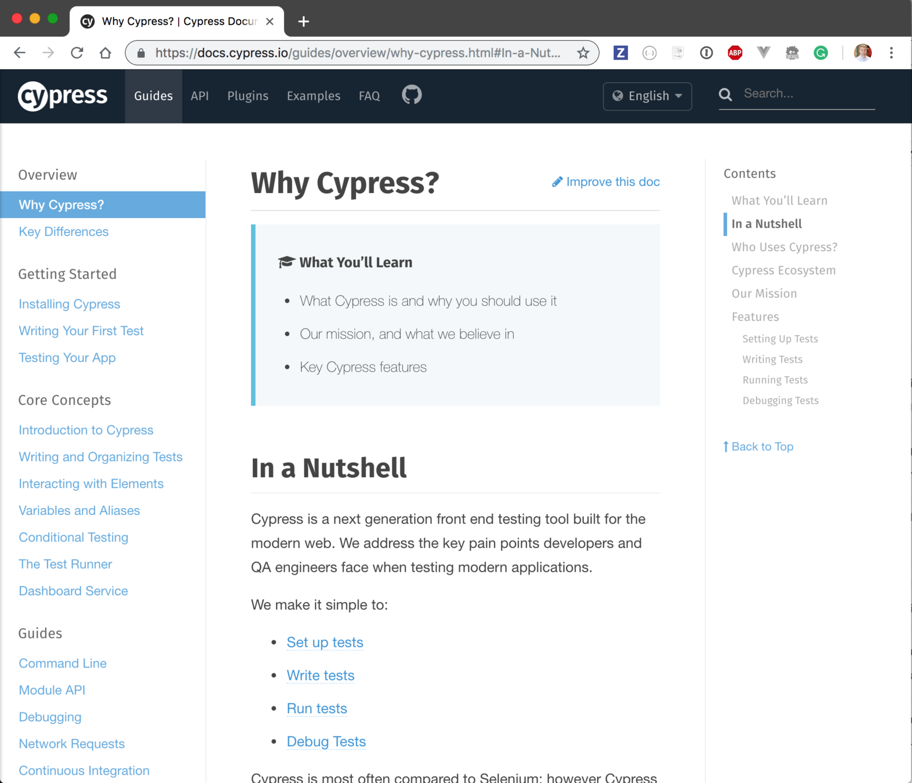The height and width of the screenshot is (783, 912).
Task: Open the English language dropdown
Action: [x=647, y=96]
